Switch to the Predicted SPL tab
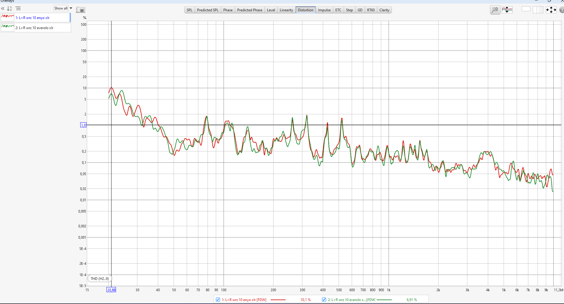 208,10
